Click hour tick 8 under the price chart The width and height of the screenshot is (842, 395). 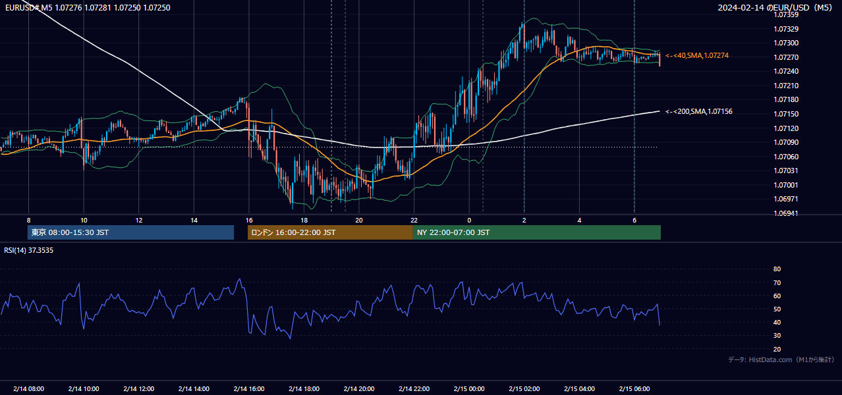(x=28, y=220)
